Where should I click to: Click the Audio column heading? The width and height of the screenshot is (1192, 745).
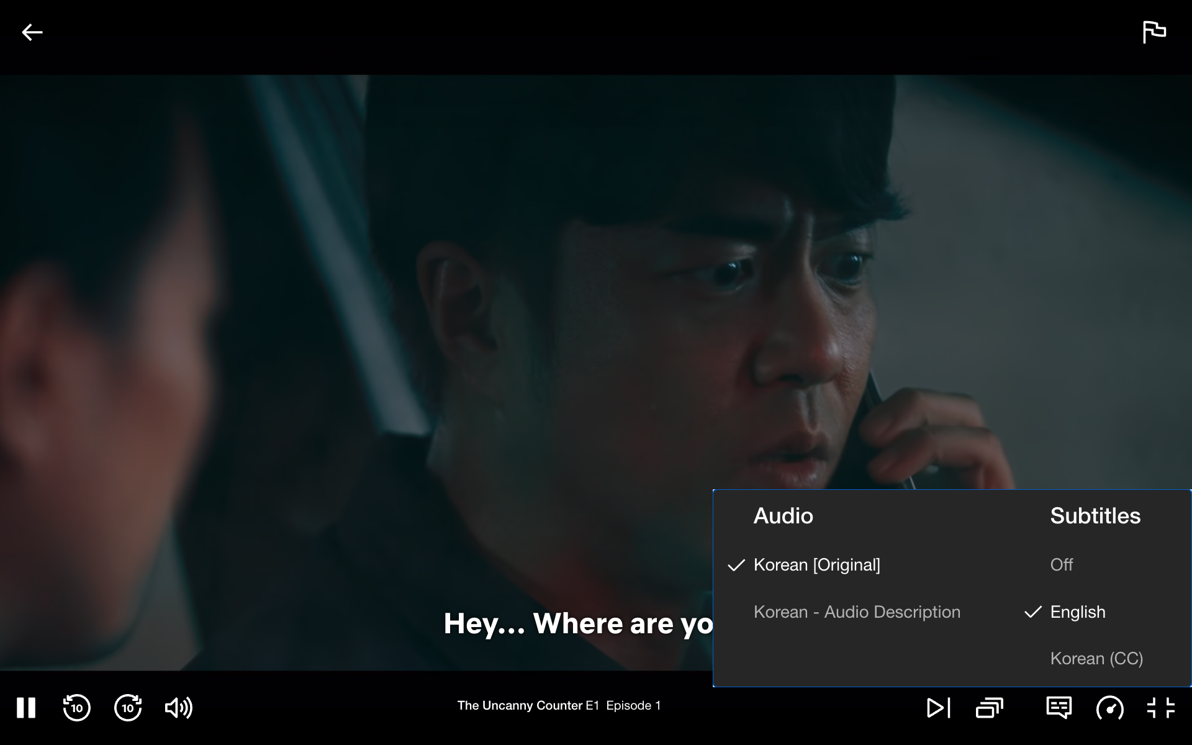pos(783,516)
